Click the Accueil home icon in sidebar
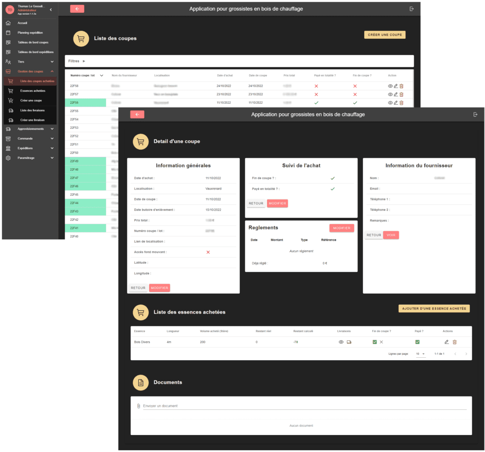Screen dimensions: 485x452 [8, 23]
